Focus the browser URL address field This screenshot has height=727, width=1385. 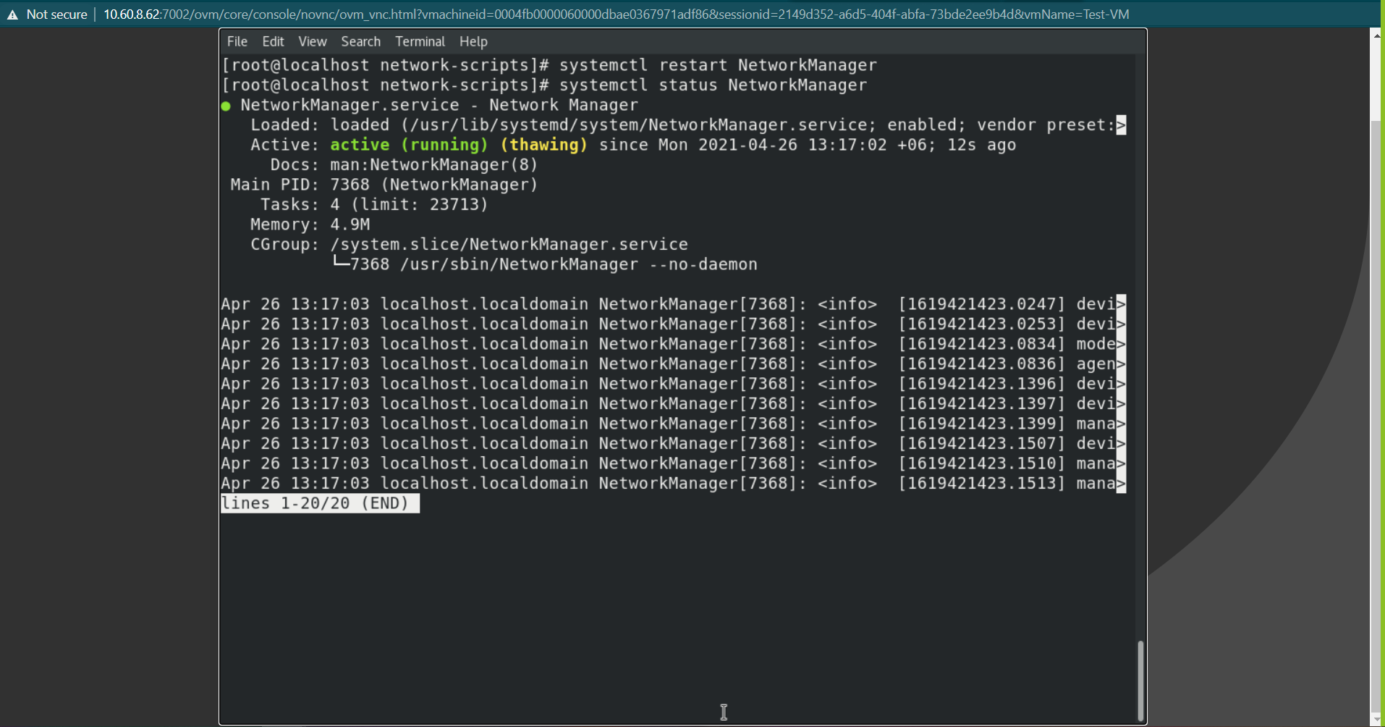(615, 14)
